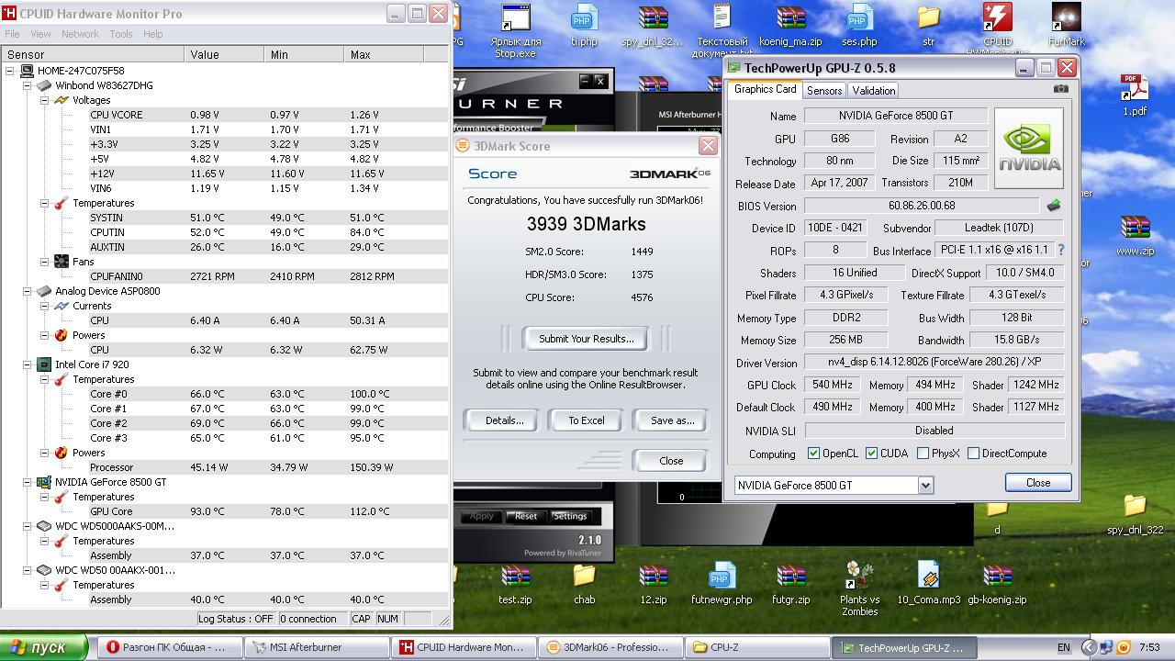This screenshot has width=1175, height=661.
Task: Click the Windows Start button
Action: pyautogui.click(x=43, y=647)
